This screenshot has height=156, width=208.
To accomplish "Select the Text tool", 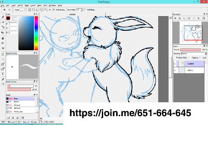I will pos(3,74).
